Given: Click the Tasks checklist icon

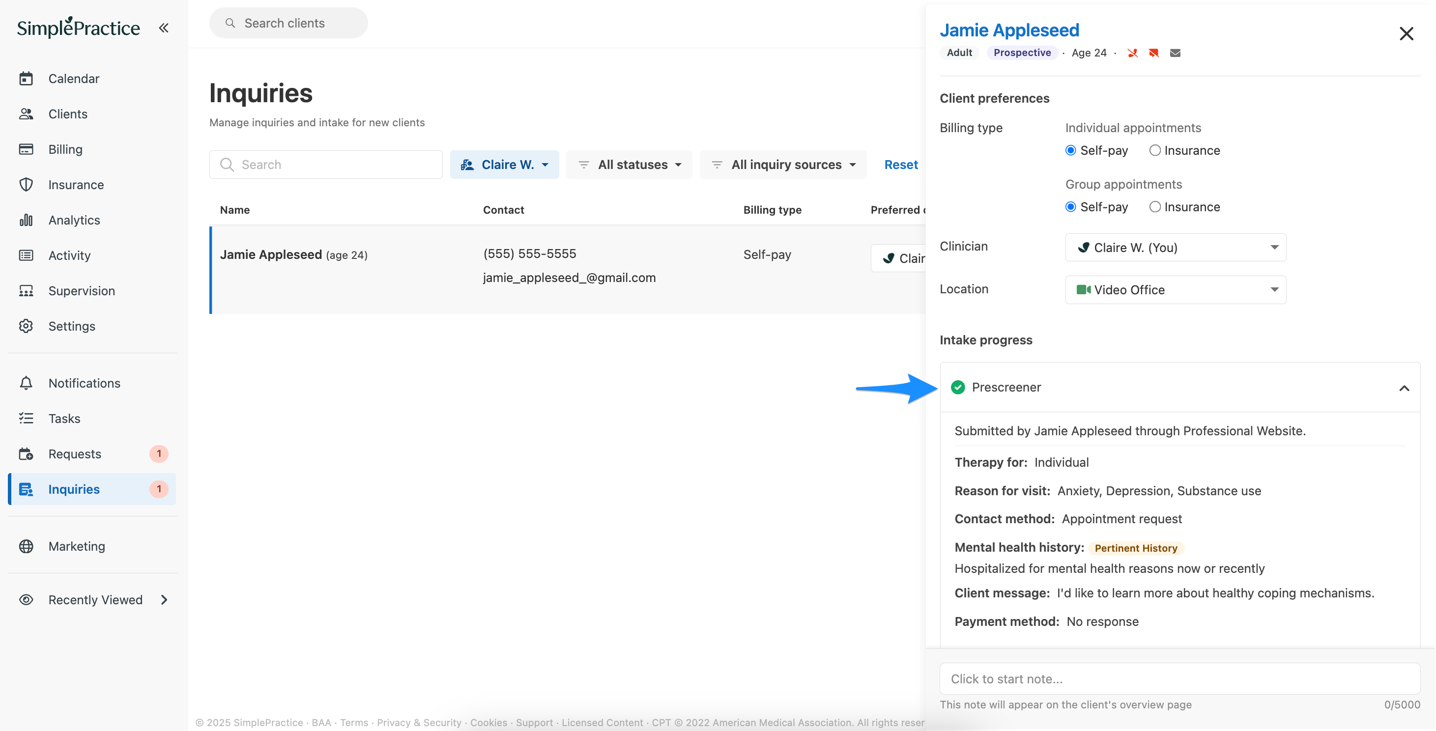Looking at the screenshot, I should (26, 419).
